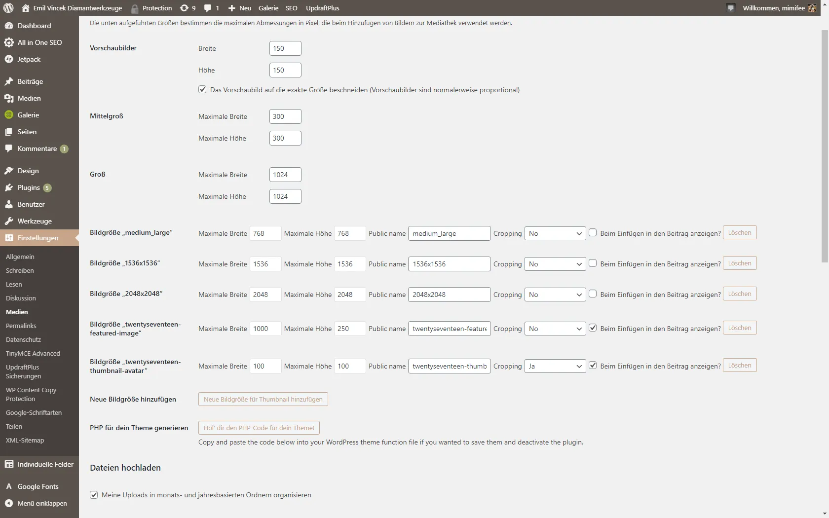Click Hol' dir den PHP-Code button

259,428
